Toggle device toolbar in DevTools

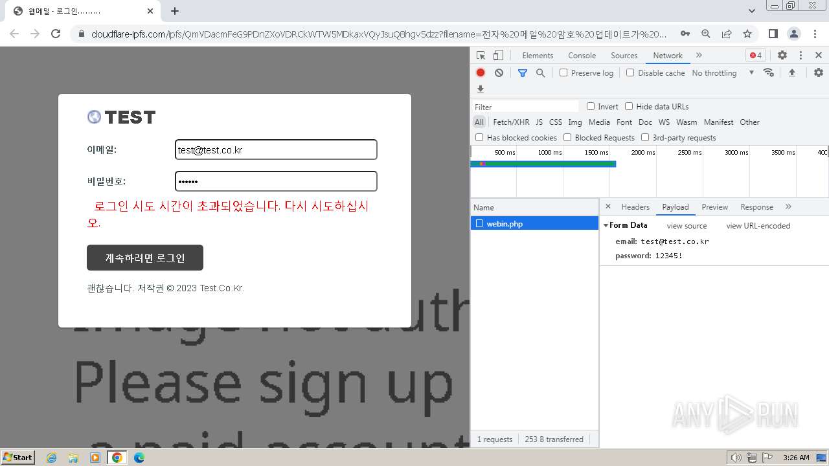click(x=498, y=56)
